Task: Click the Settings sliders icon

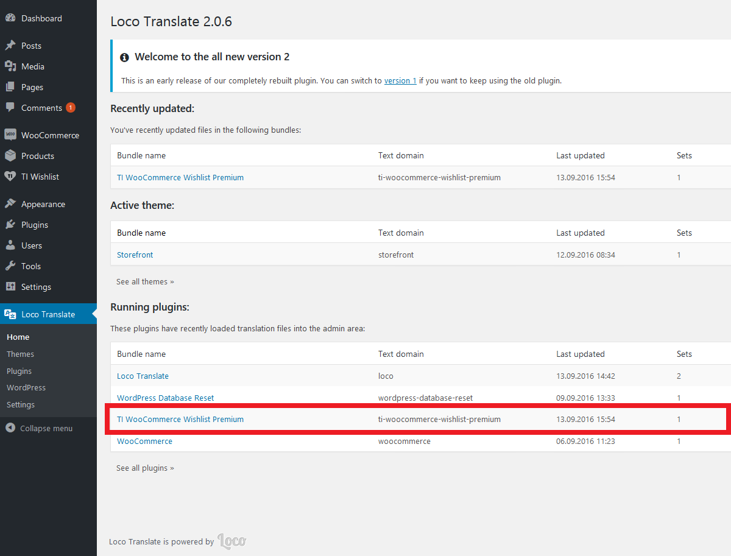Action: [x=10, y=287]
